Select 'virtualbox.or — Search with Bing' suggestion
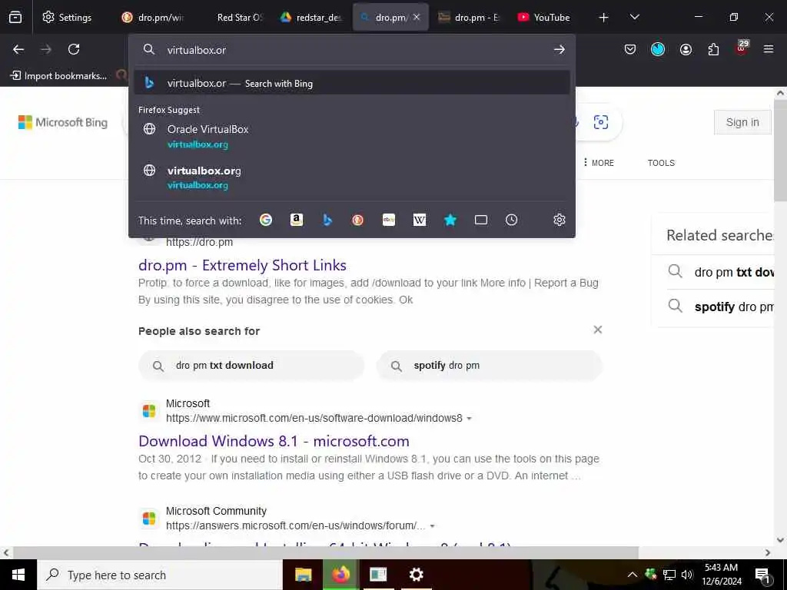 352,83
